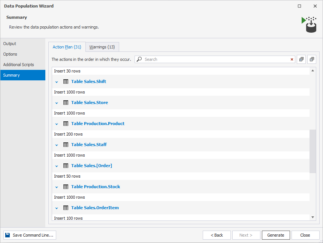Click the collapse all icon at far right
Viewport: 323px width, 243px height.
[312, 59]
